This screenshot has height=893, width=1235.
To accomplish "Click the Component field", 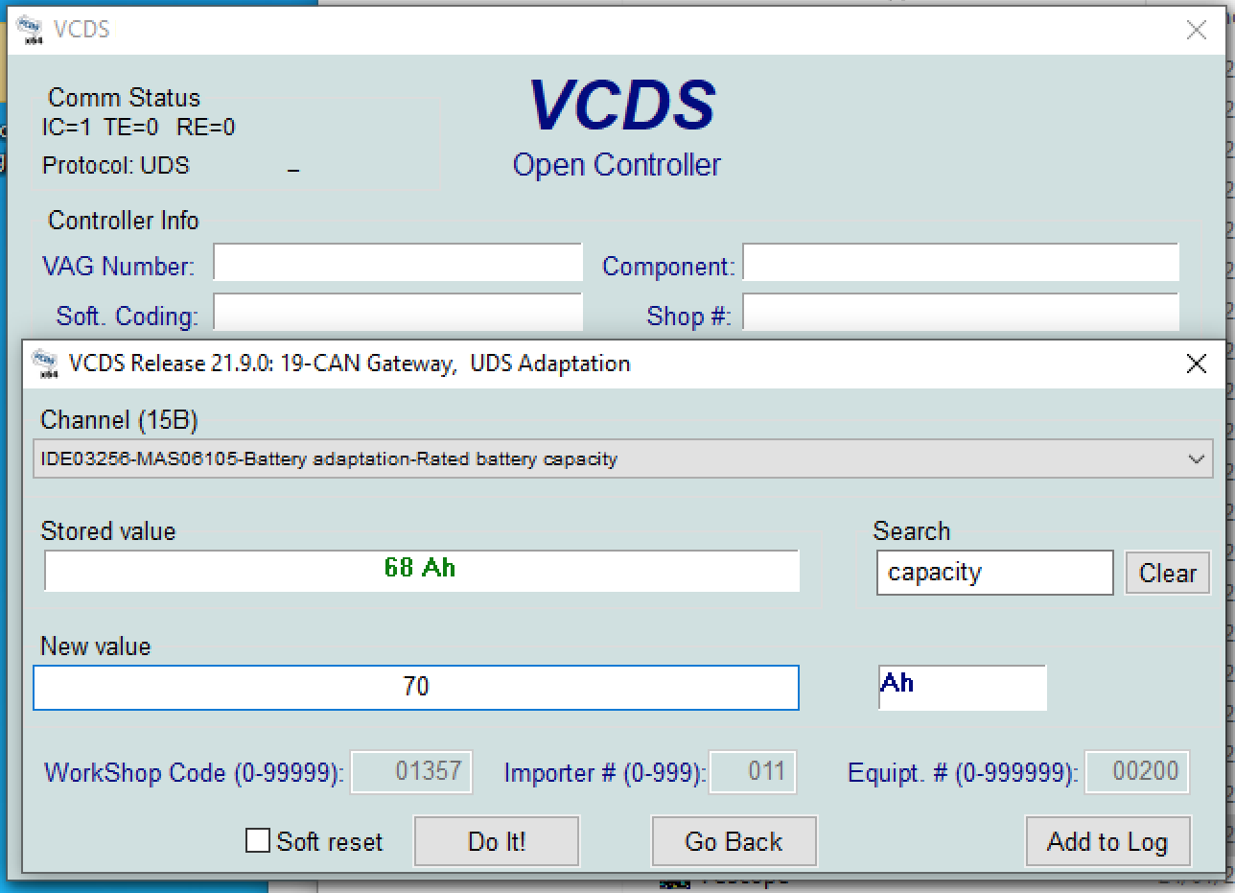I will point(961,263).
